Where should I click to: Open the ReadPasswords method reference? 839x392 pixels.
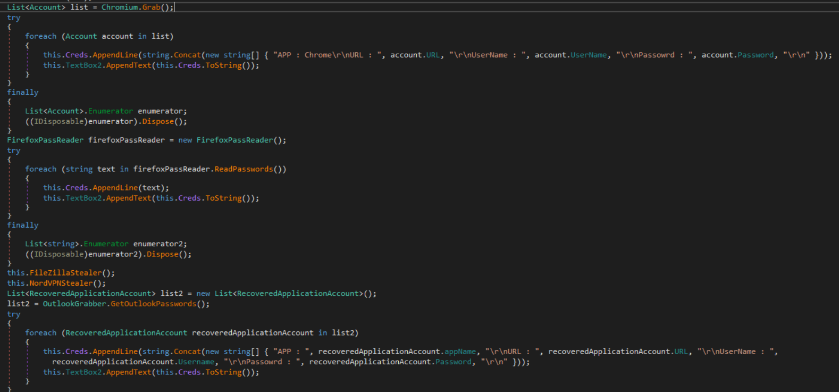244,169
